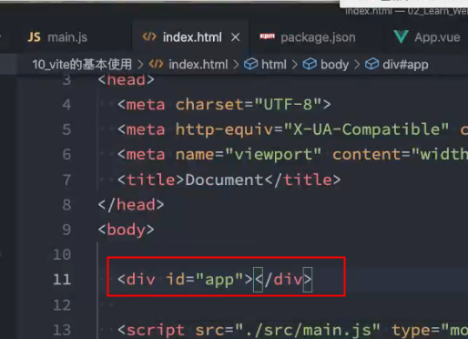Click the html breadcrumb symbol
This screenshot has height=339, width=468.
pyautogui.click(x=274, y=65)
